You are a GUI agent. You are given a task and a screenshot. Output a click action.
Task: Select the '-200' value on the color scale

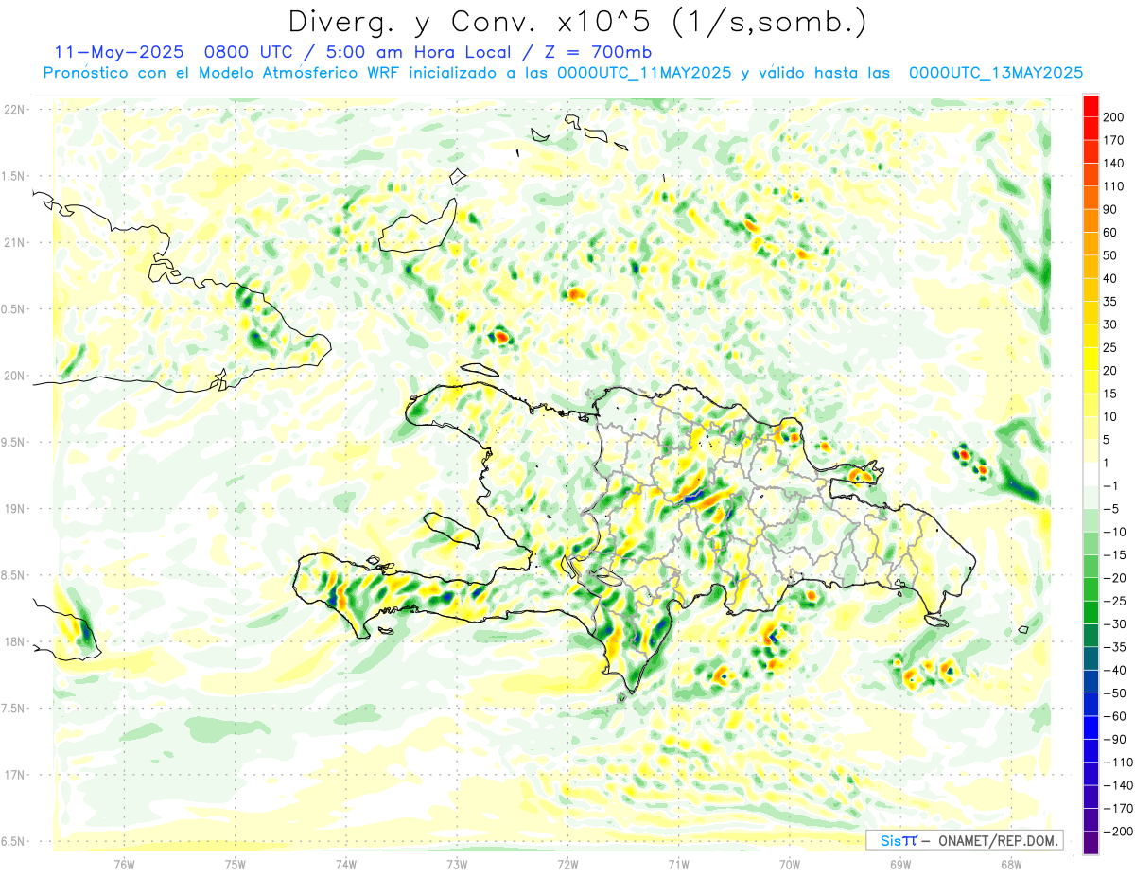pyautogui.click(x=1119, y=832)
